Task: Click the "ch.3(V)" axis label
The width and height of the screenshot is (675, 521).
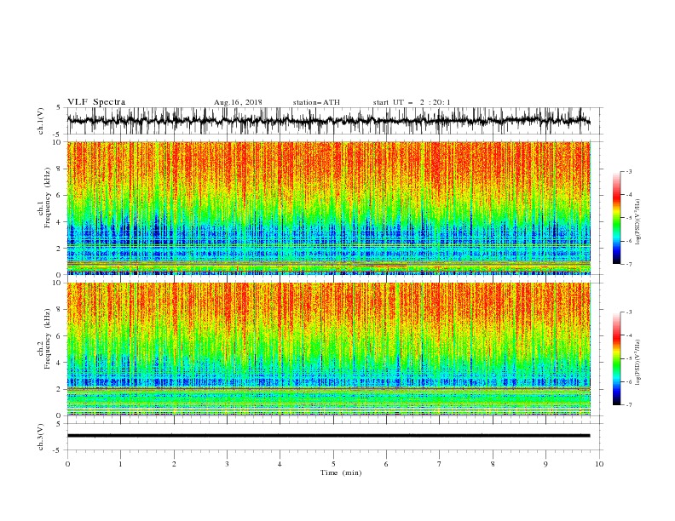Action: coord(41,437)
